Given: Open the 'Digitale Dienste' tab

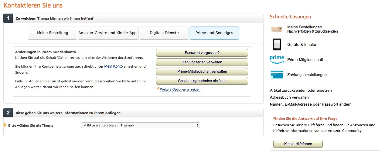Looking at the screenshot, I should click(x=164, y=33).
